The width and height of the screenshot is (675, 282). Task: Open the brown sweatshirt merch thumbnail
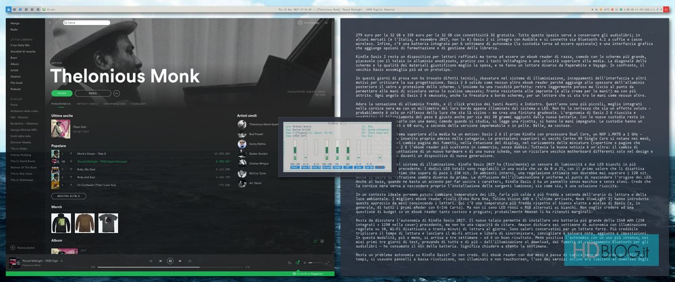(84, 223)
